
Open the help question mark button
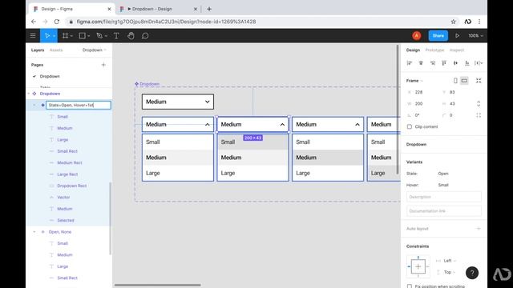tap(472, 273)
